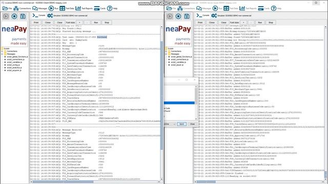Switch to Console tab in the right window
The height and width of the screenshot is (184, 328).
(203, 15)
